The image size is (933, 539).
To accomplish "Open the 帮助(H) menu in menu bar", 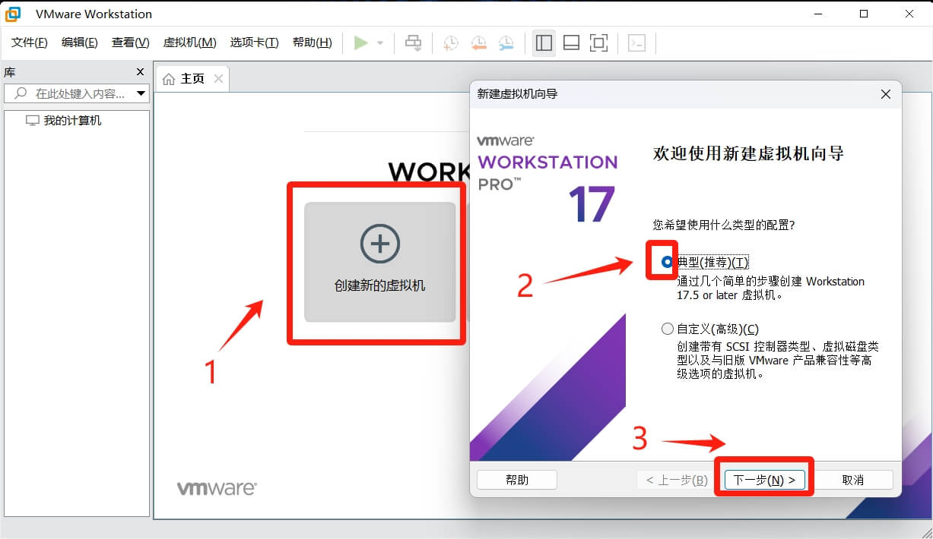I will (313, 43).
